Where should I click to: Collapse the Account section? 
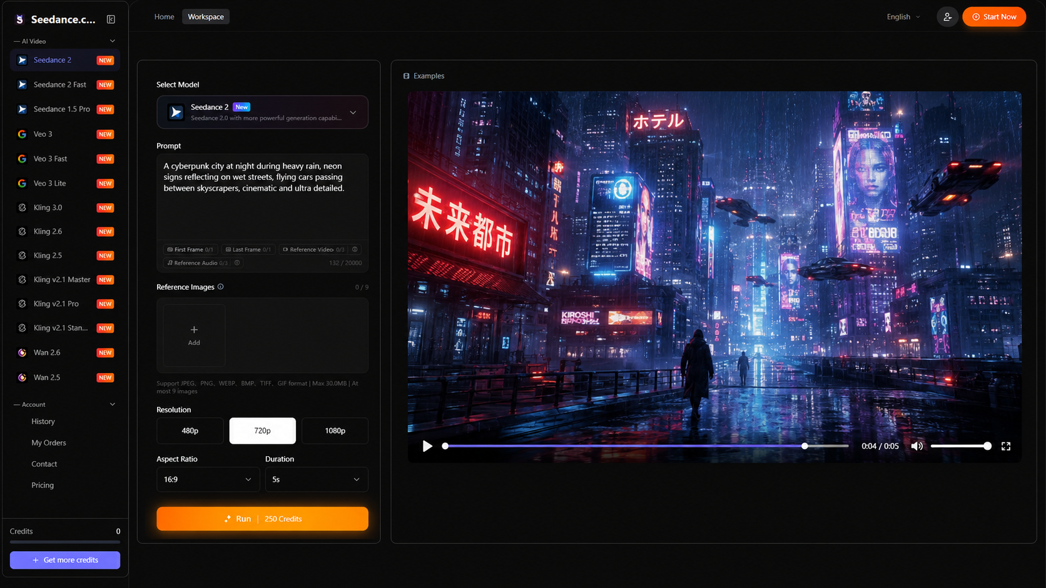[x=113, y=404]
